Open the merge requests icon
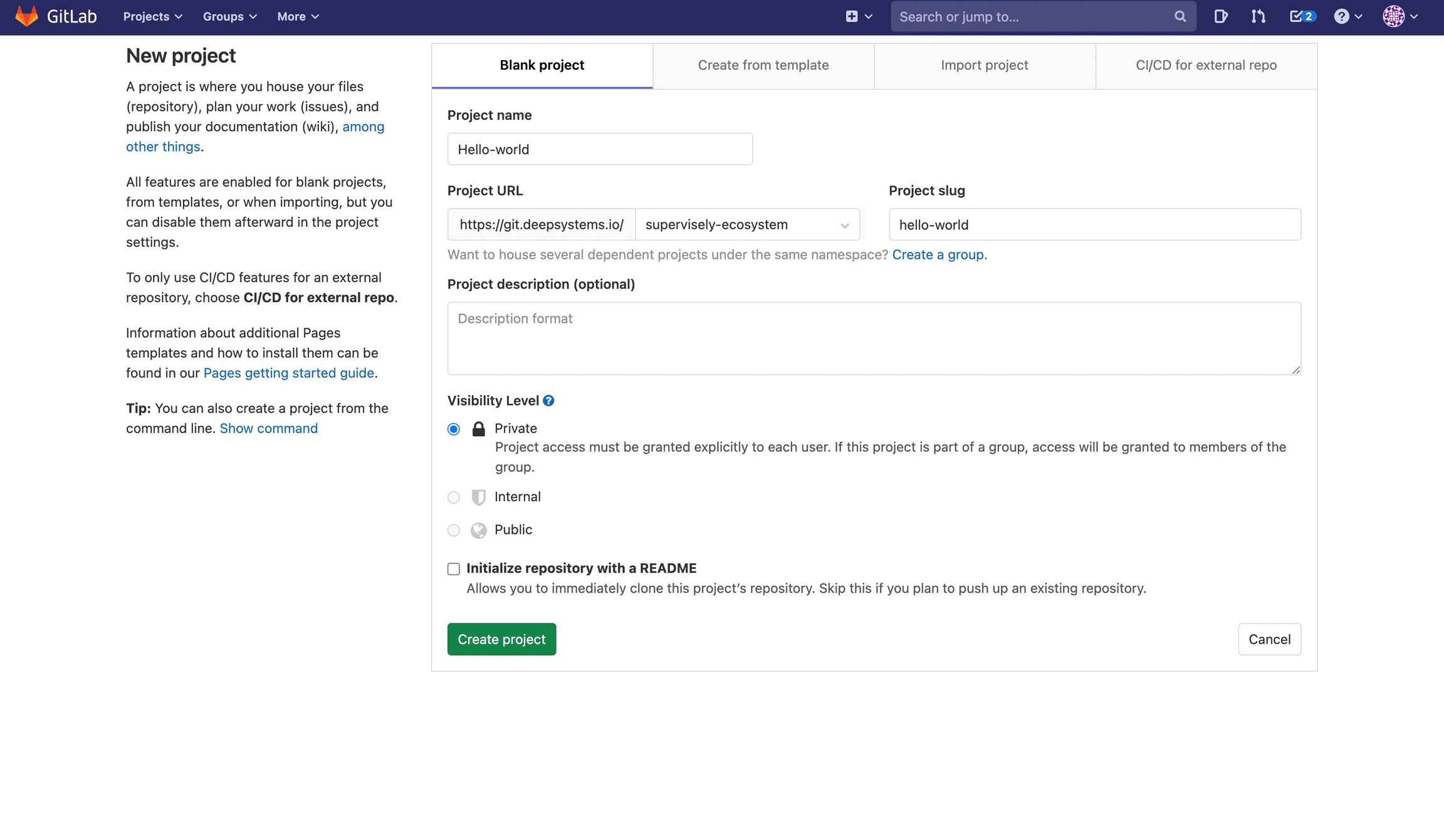 1258,16
